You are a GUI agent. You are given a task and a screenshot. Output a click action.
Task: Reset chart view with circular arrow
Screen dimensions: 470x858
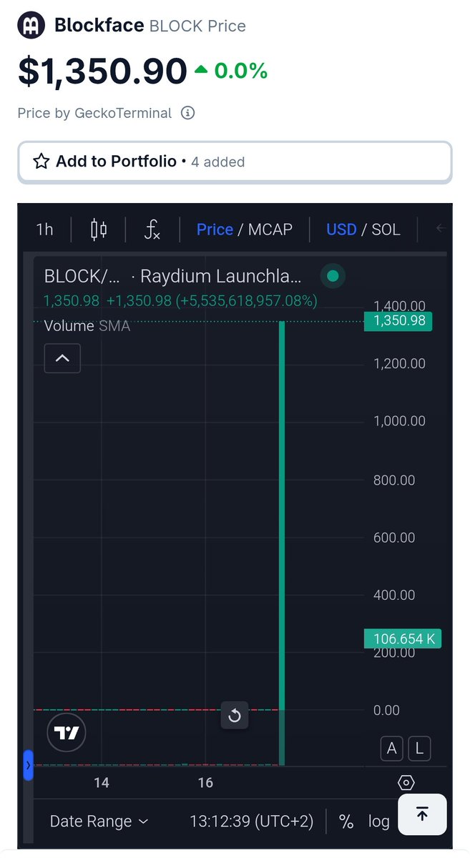pos(235,715)
